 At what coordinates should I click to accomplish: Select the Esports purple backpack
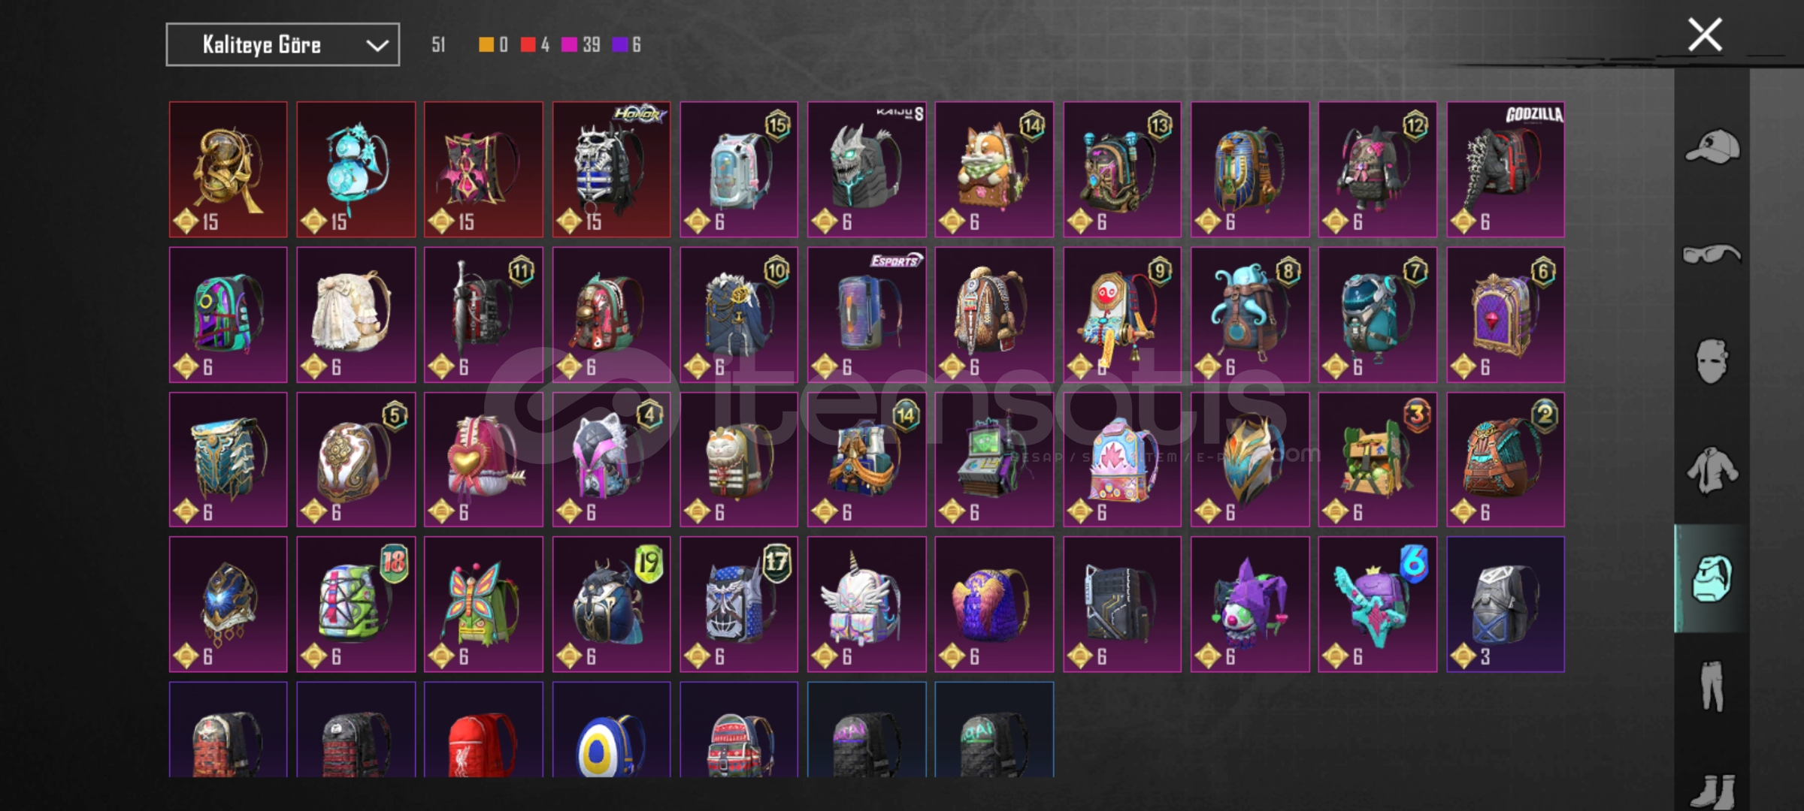point(867,315)
